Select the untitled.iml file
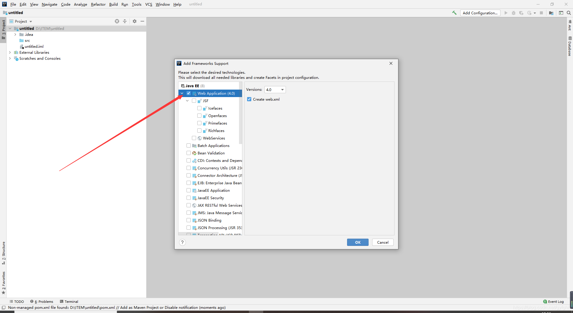The image size is (573, 313). [x=34, y=47]
